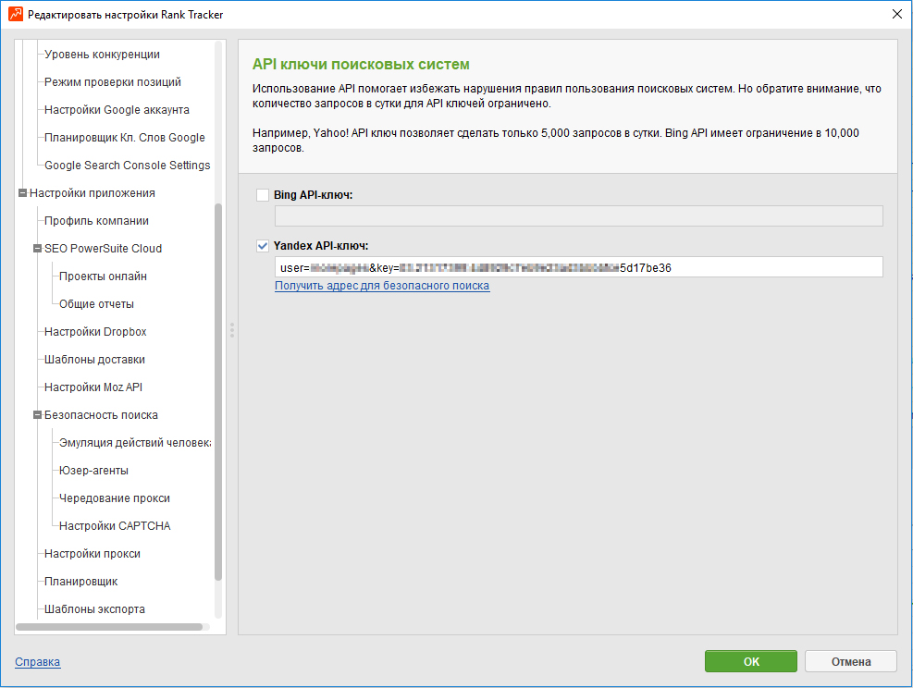
Task: Select Уровень конкуренции in the tree
Action: 102,55
